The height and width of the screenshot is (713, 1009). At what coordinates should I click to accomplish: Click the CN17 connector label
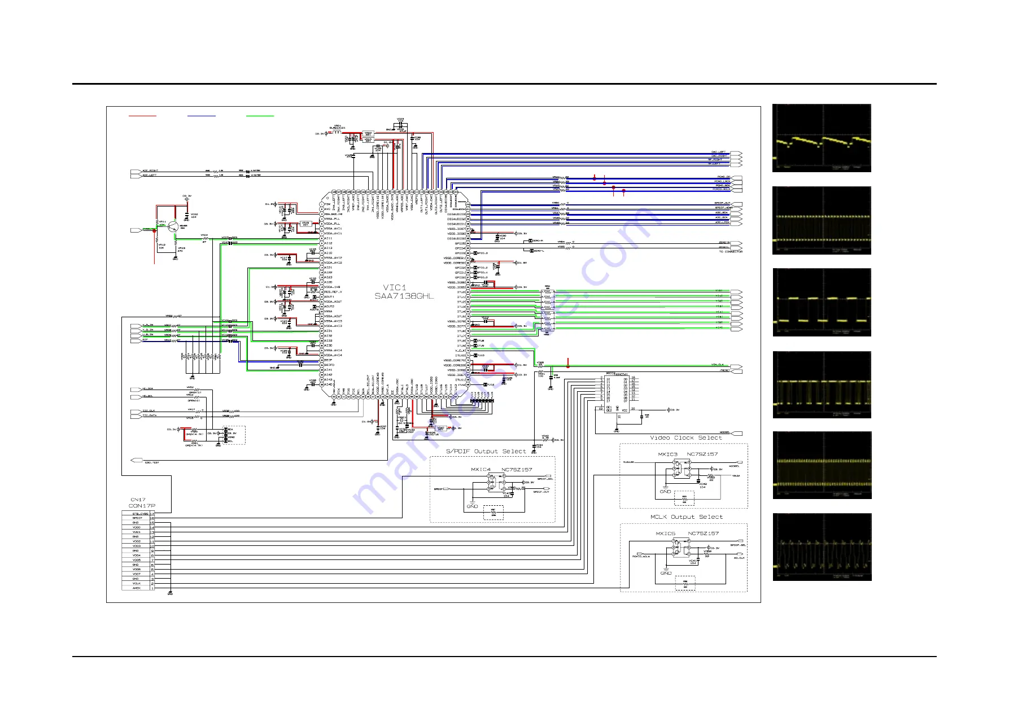pyautogui.click(x=138, y=500)
